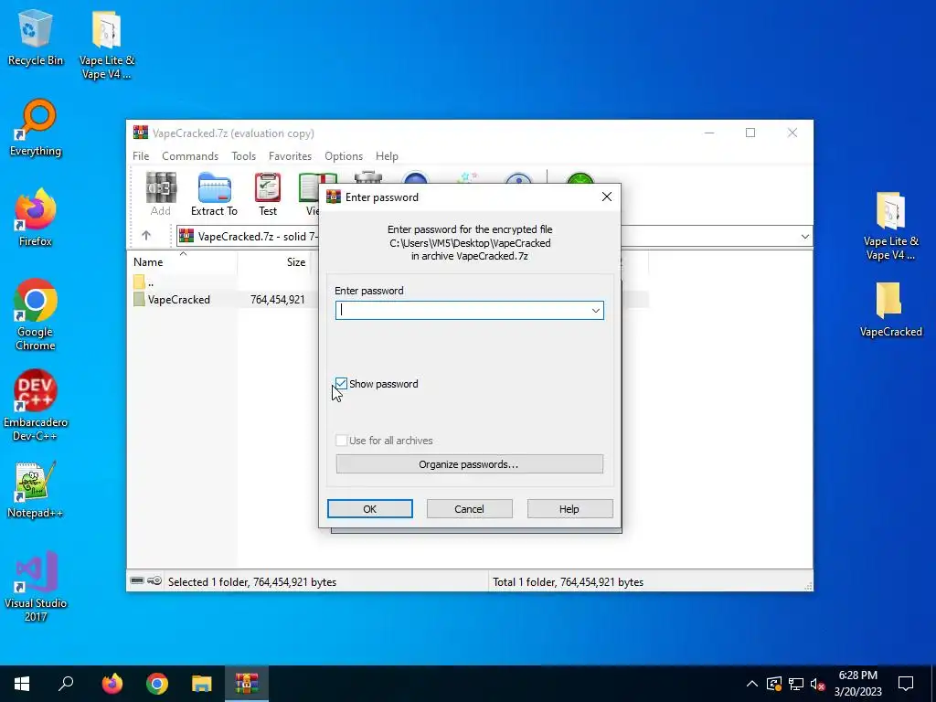
Task: Open the Favorites menu
Action: click(x=290, y=155)
